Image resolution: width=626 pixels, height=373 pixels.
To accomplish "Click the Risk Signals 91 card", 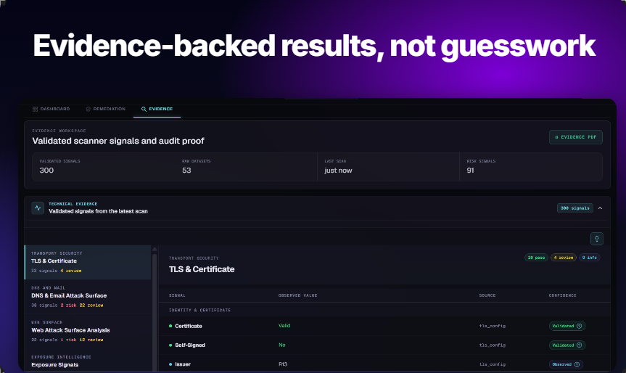I will point(531,166).
